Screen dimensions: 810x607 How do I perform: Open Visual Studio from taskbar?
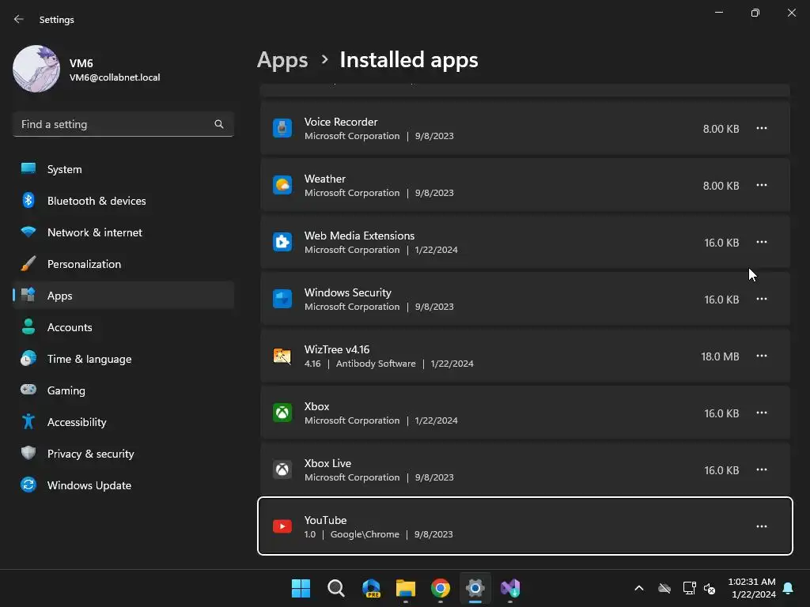[x=510, y=588]
